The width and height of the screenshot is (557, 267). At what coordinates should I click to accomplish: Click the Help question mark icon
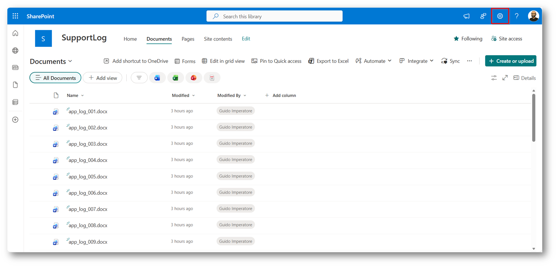point(516,16)
